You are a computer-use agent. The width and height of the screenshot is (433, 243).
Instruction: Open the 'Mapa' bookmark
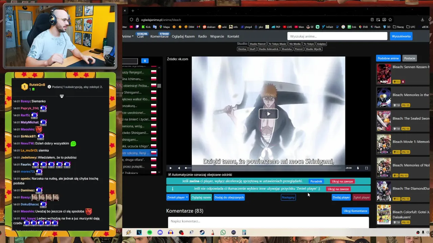click(x=164, y=27)
